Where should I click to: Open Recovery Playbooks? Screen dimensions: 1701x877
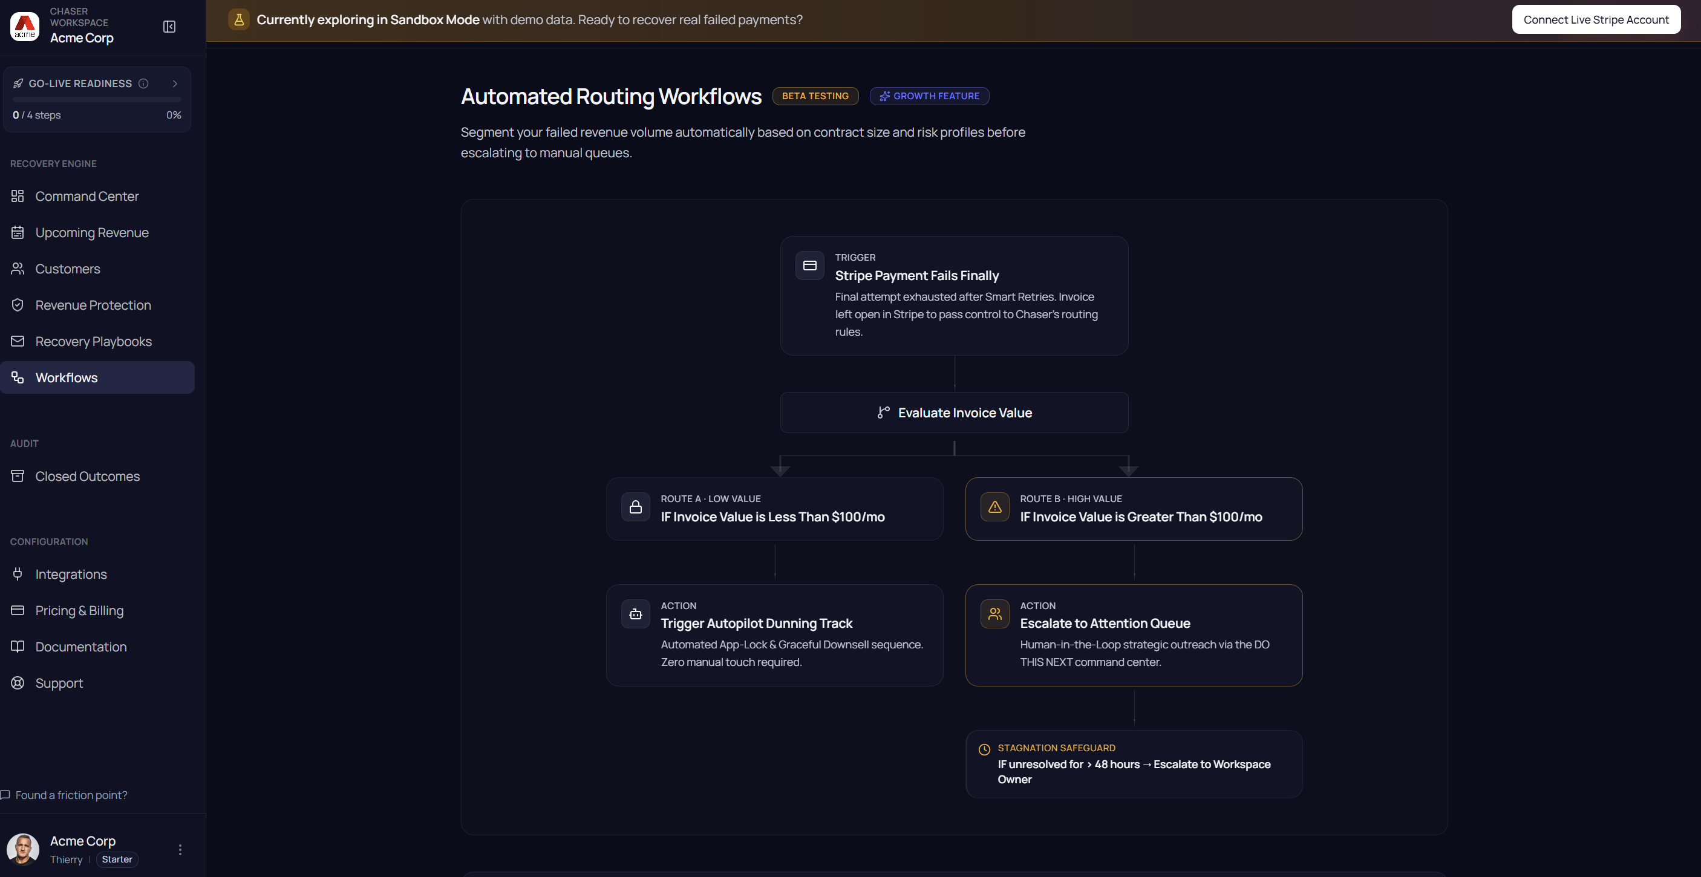(97, 341)
